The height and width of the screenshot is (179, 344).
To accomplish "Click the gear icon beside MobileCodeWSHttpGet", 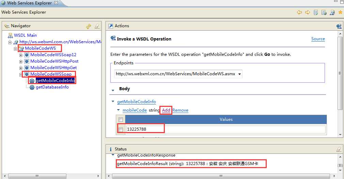I will (x=27, y=68).
